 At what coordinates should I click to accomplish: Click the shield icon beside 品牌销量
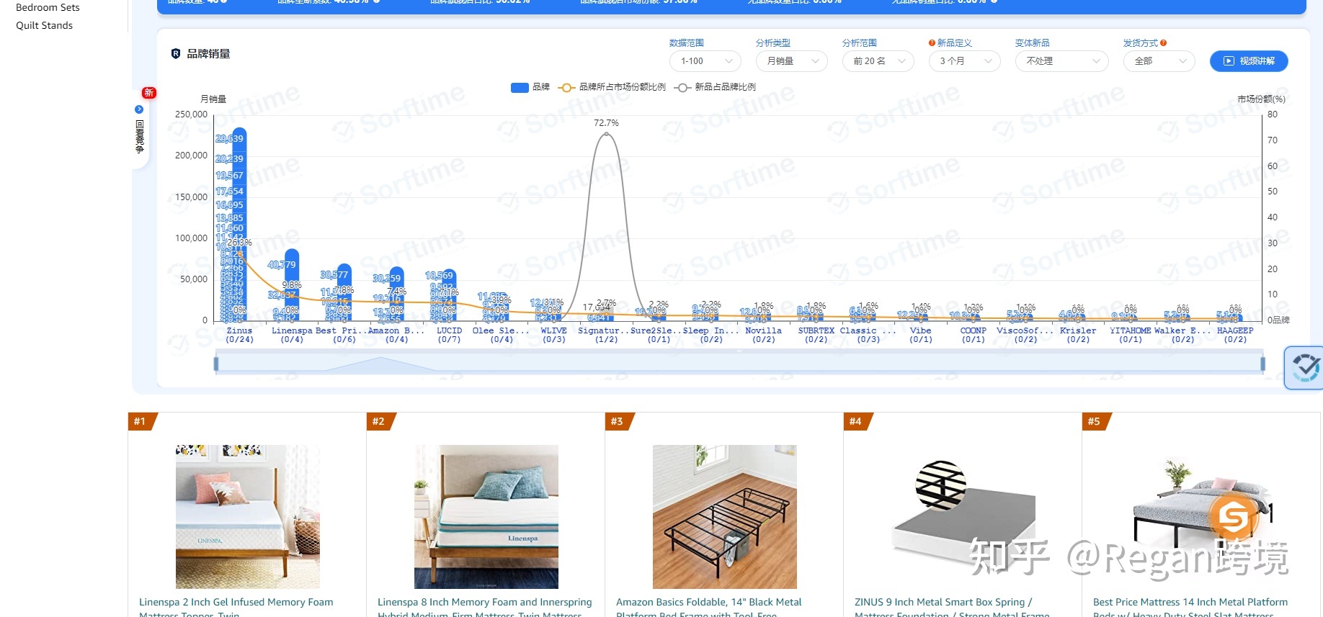[175, 53]
